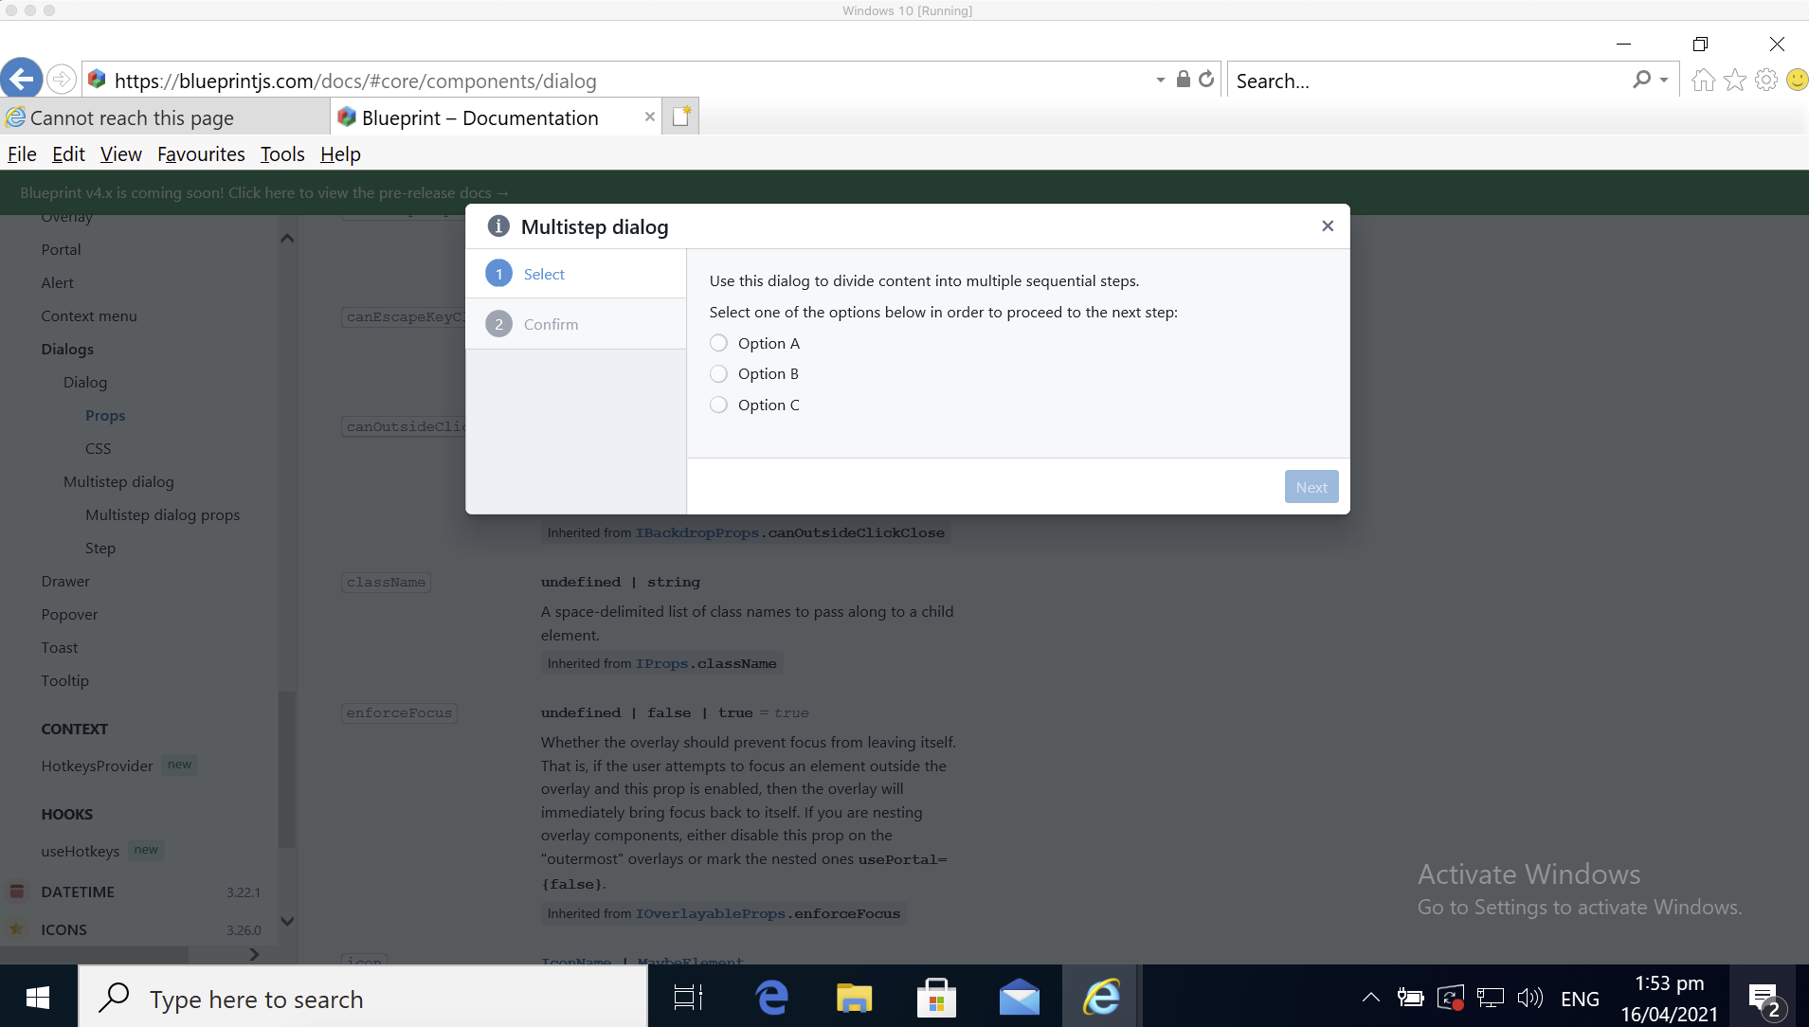Click the search magnifier icon in search box
This screenshot has width=1809, height=1027.
[x=1642, y=80]
